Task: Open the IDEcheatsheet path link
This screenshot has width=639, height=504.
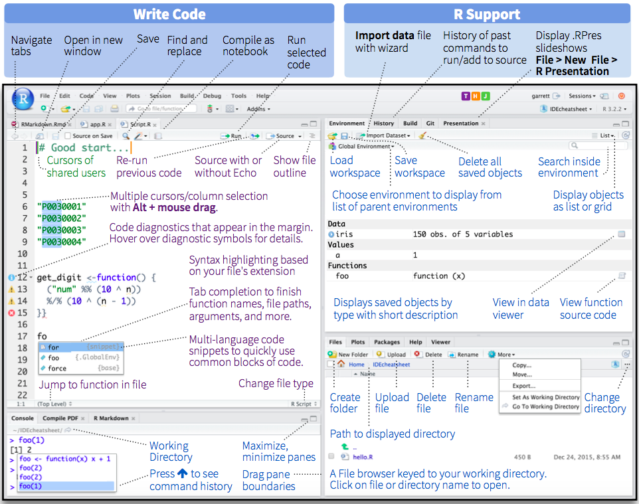Action: (x=391, y=365)
